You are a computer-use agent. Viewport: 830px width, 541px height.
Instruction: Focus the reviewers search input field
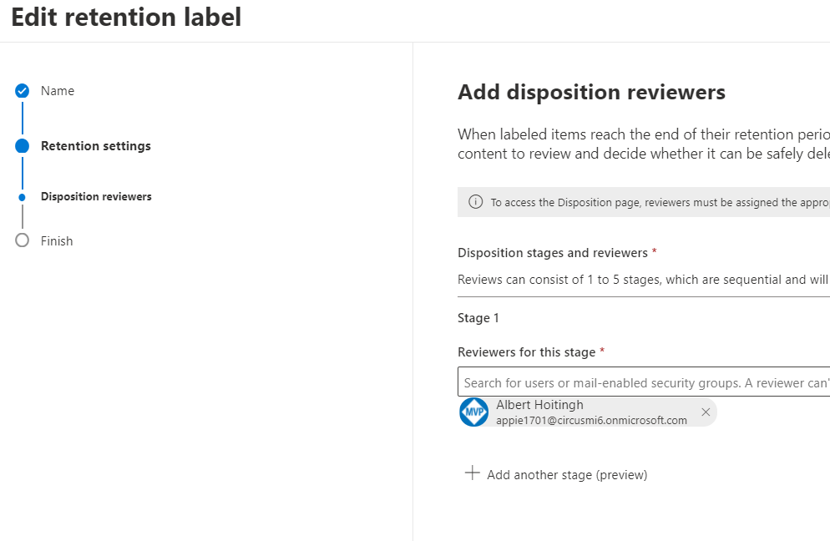click(x=643, y=382)
